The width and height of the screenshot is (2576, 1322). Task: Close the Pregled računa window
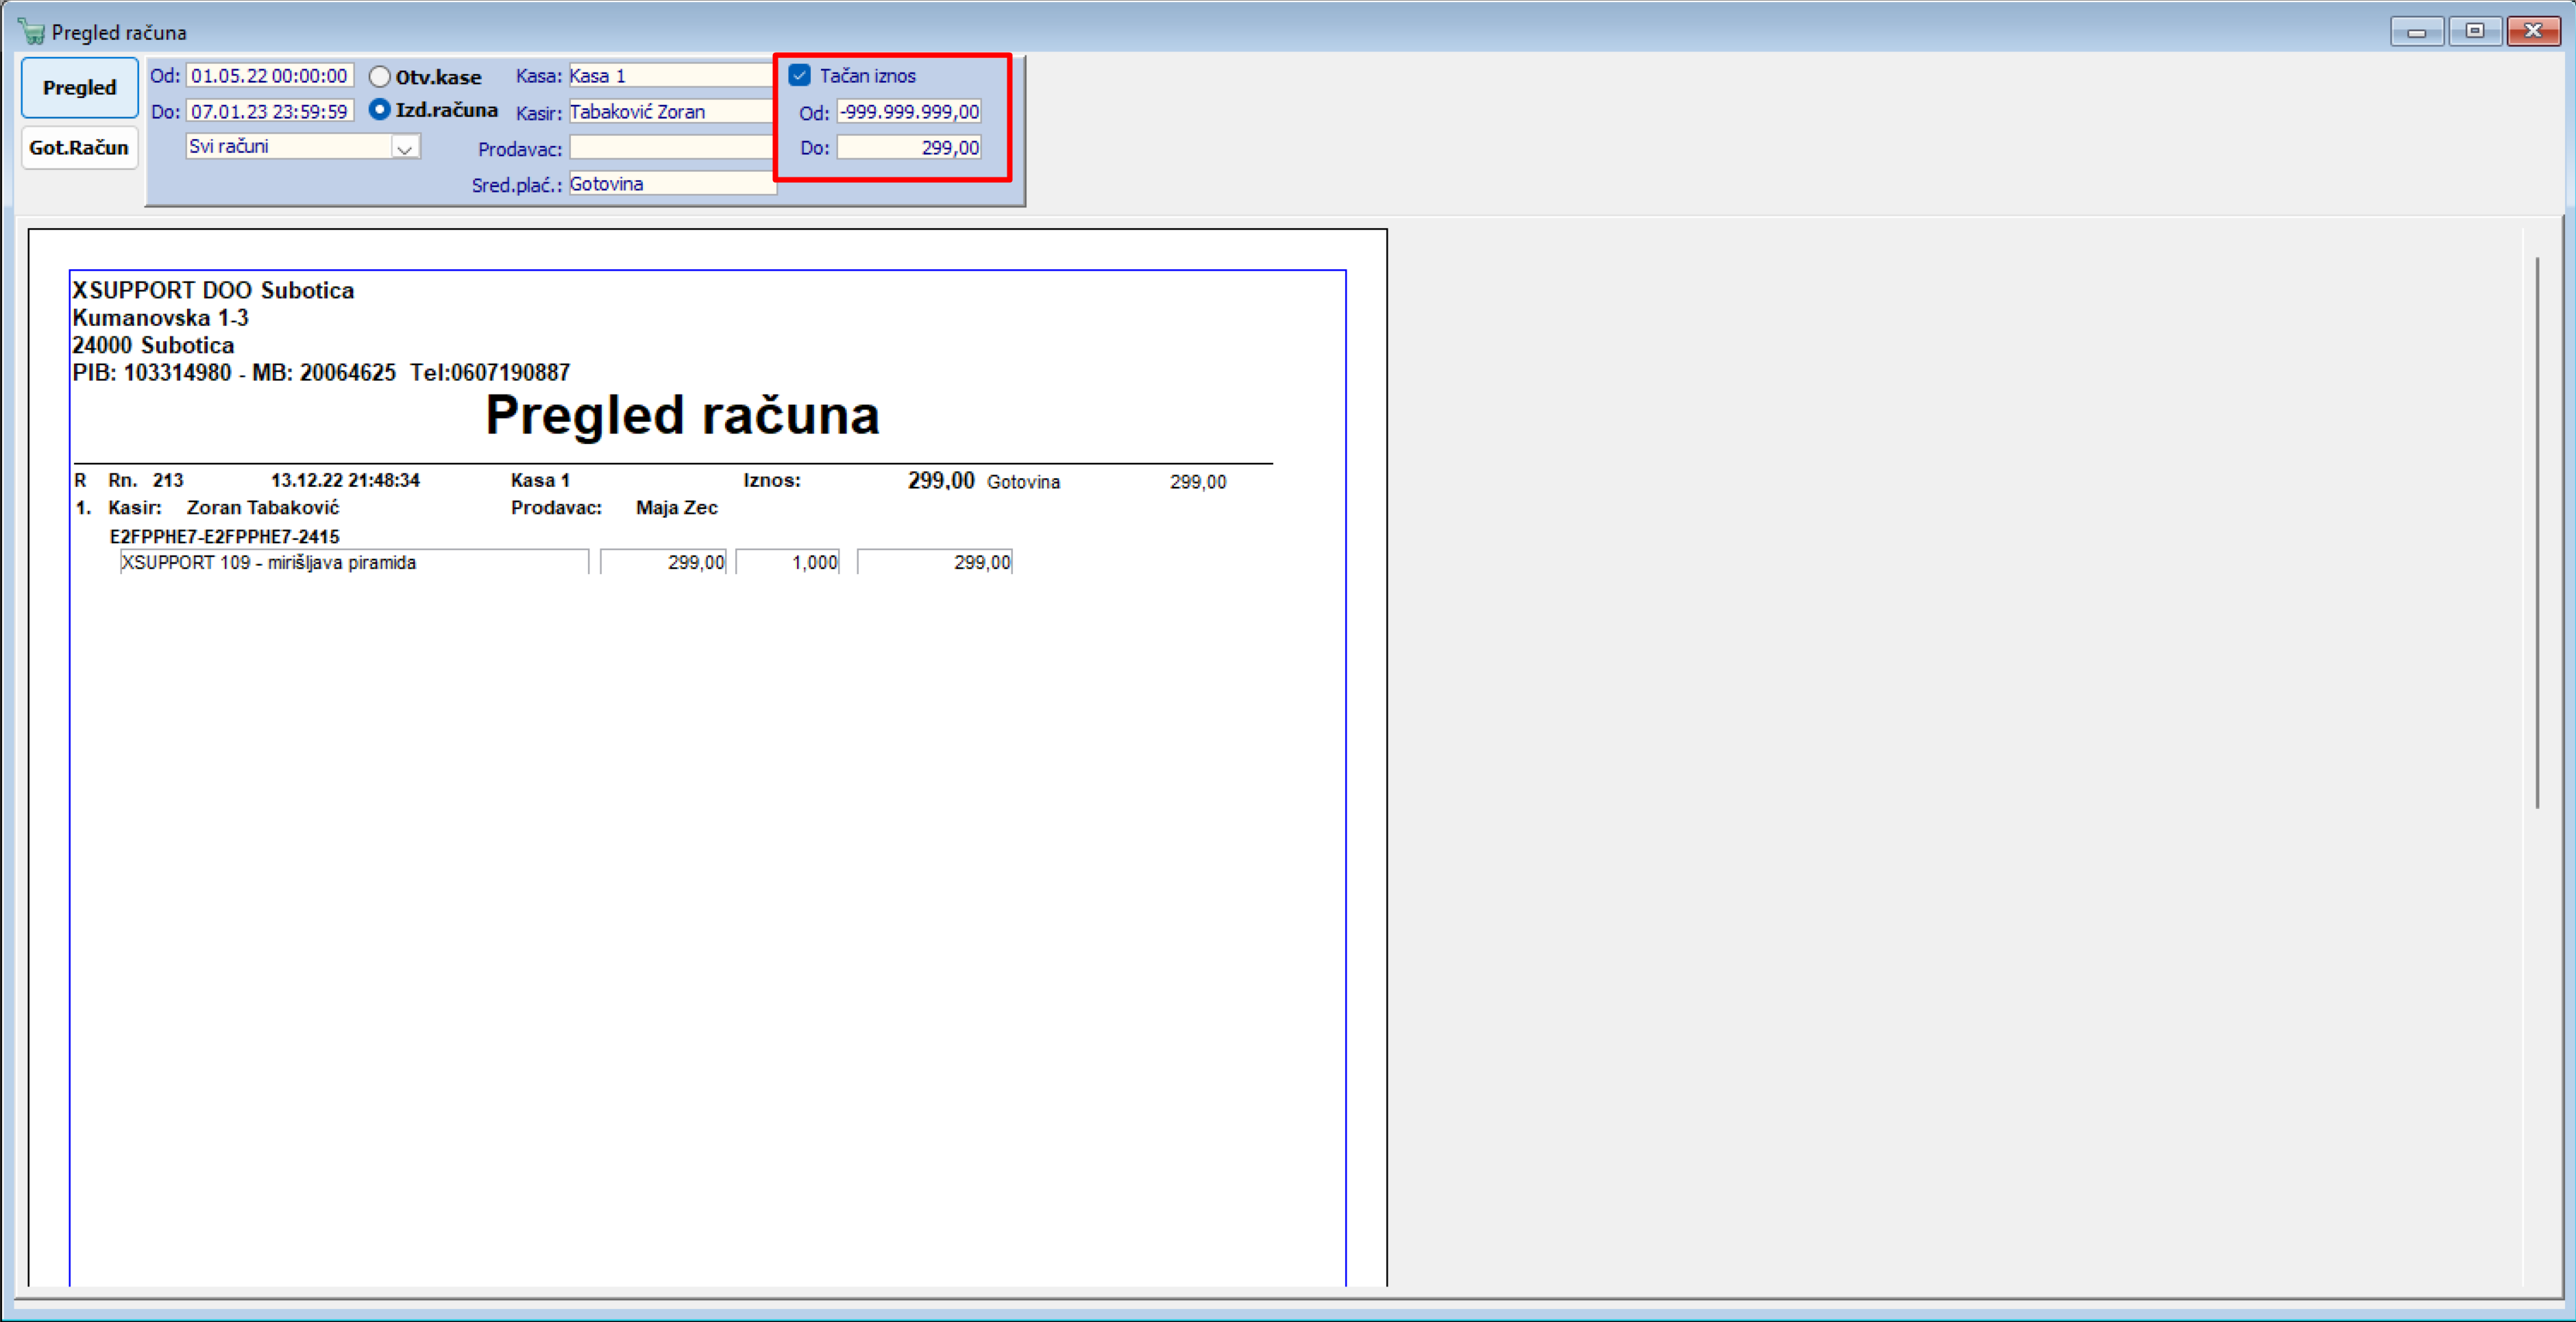(x=2533, y=32)
